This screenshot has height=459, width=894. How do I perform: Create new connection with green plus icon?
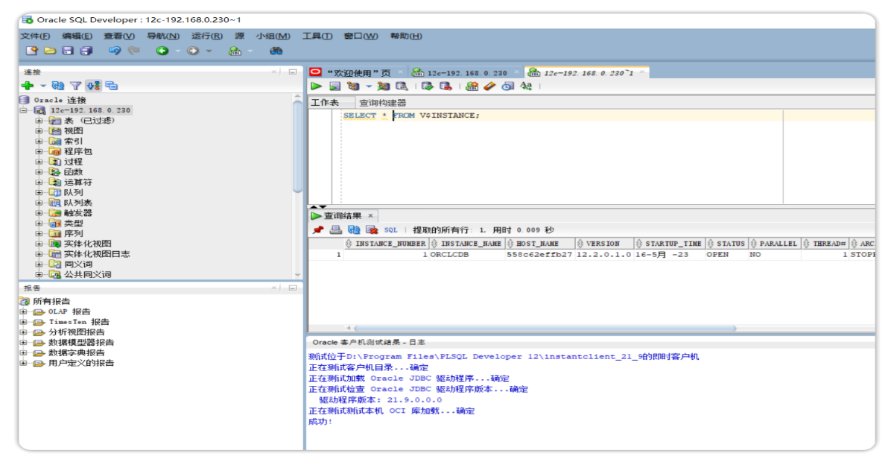pyautogui.click(x=28, y=85)
